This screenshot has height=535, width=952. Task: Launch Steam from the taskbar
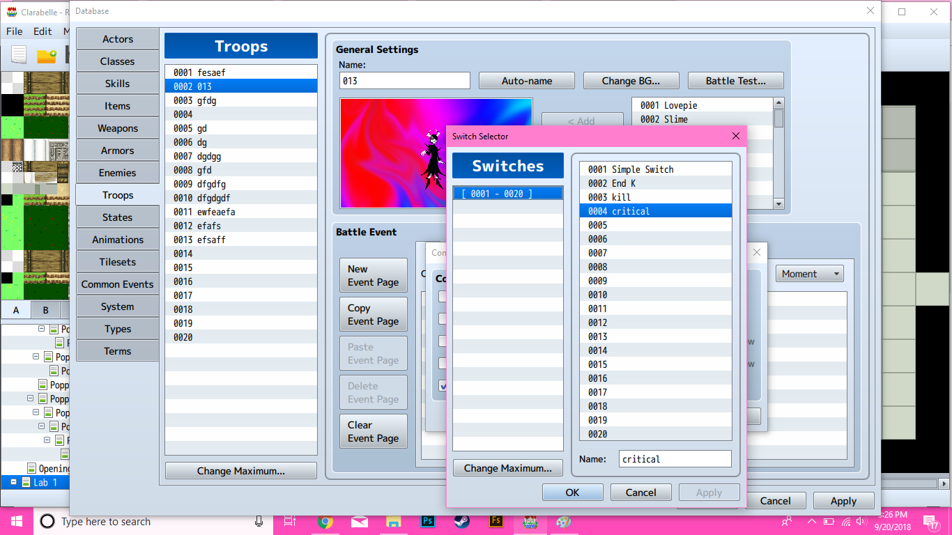pos(462,521)
